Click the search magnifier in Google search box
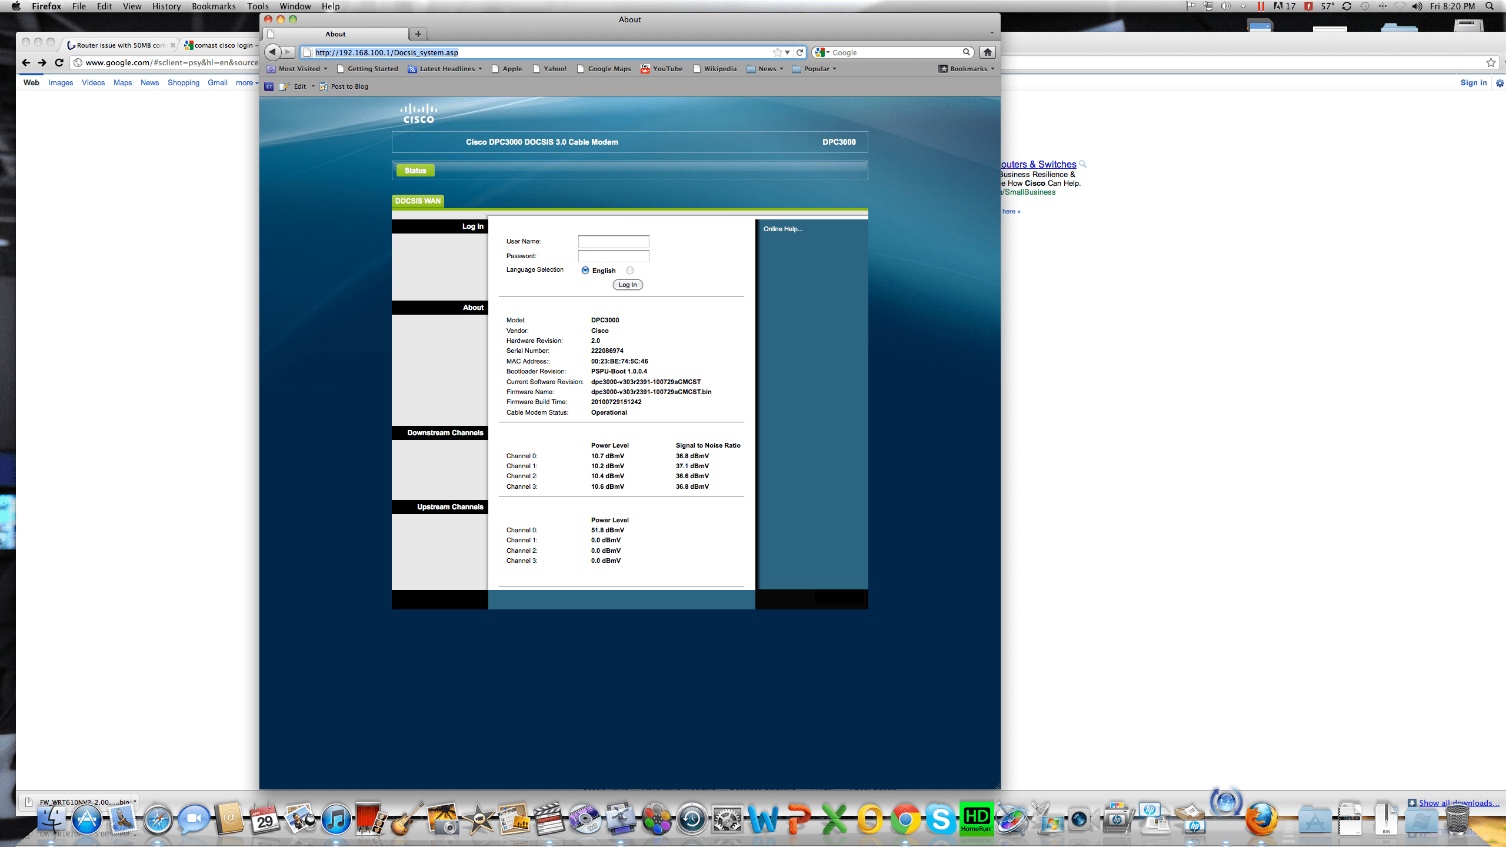 [966, 52]
